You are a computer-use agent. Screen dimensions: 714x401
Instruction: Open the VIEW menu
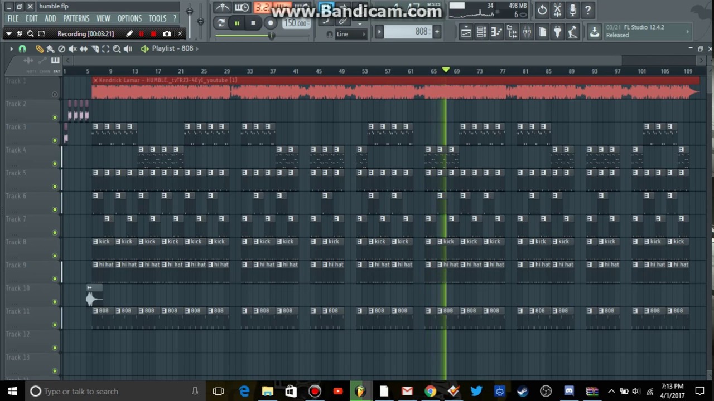click(x=103, y=18)
